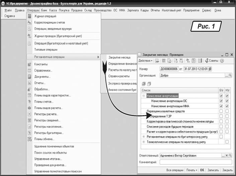Expand Технологические операции по налоговому учету

point(144,142)
